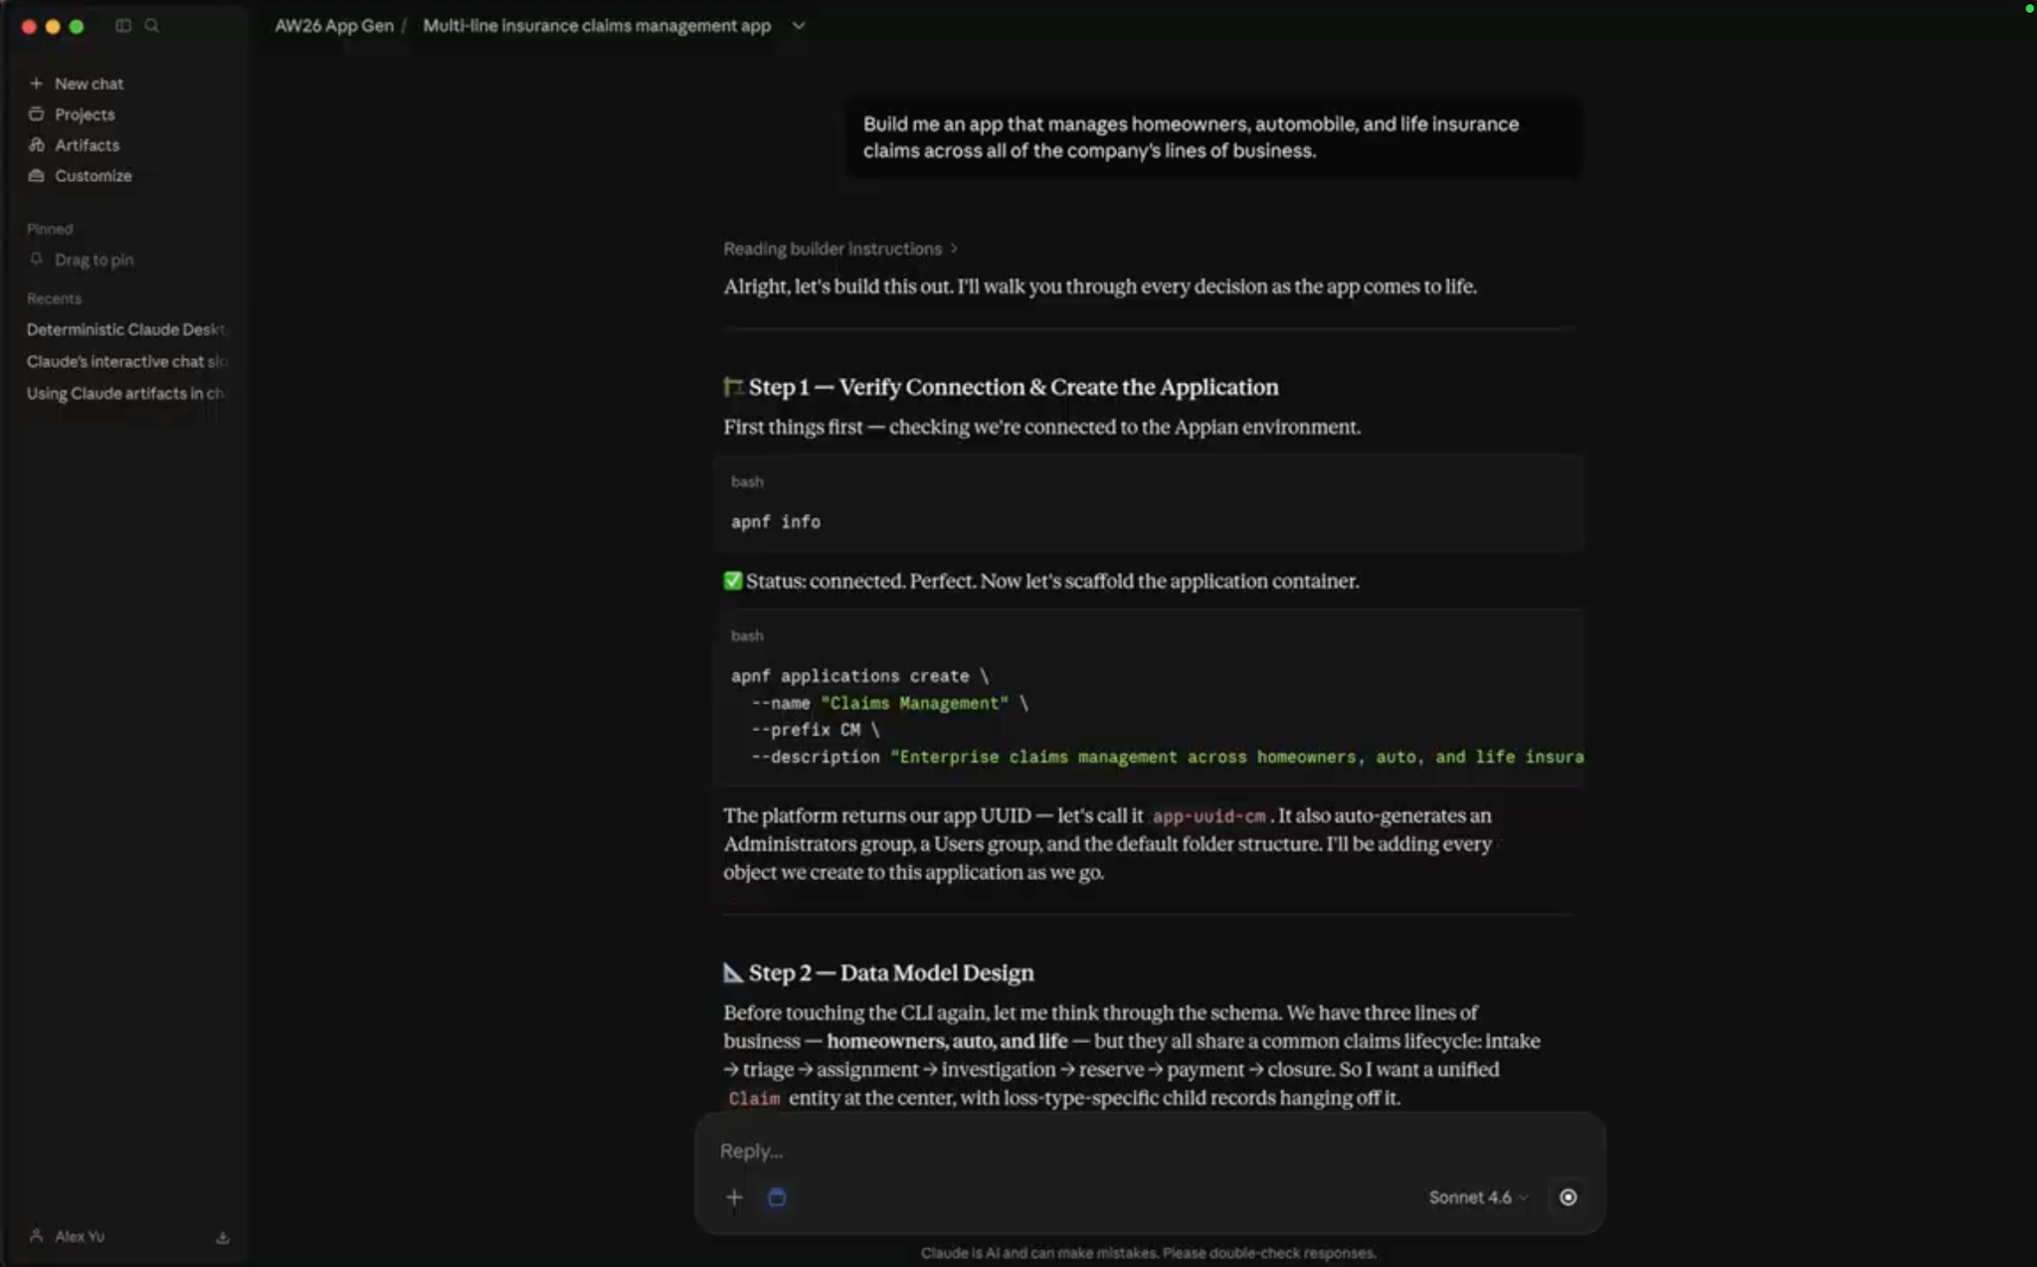Click the Recents section label
Viewport: 2037px width, 1267px height.
click(54, 298)
